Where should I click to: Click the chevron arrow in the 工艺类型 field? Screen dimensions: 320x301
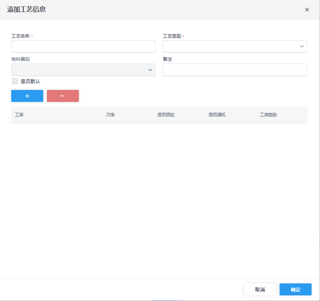click(302, 46)
